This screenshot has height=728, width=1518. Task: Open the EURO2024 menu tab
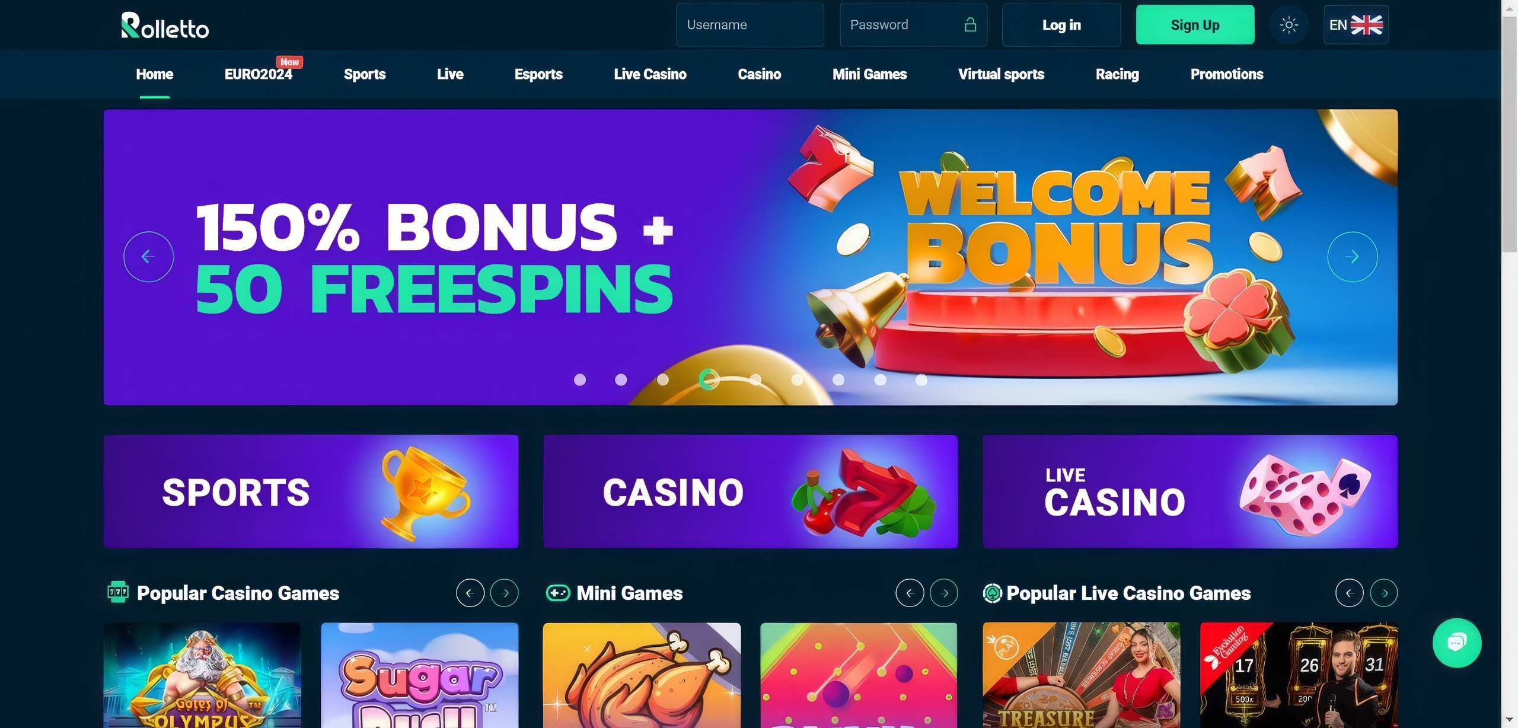pos(259,74)
